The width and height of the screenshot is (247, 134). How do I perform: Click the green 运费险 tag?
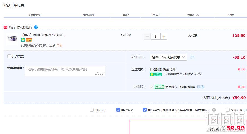[159, 87]
